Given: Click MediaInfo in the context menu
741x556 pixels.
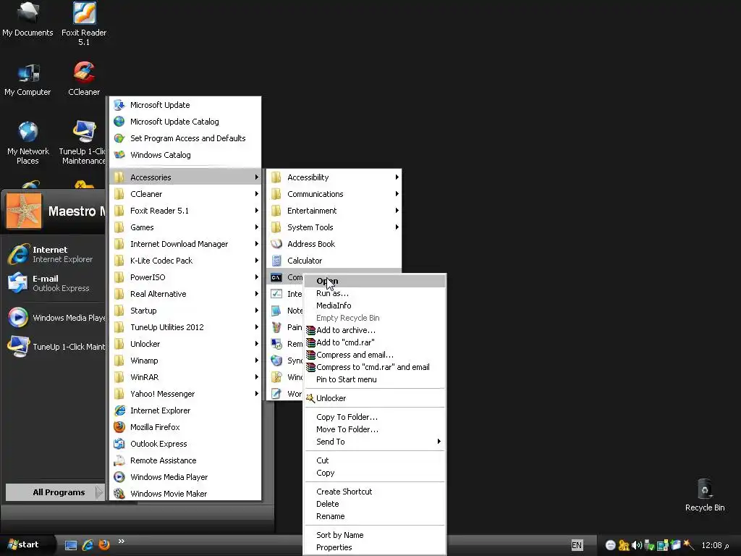Looking at the screenshot, I should 374,306.
